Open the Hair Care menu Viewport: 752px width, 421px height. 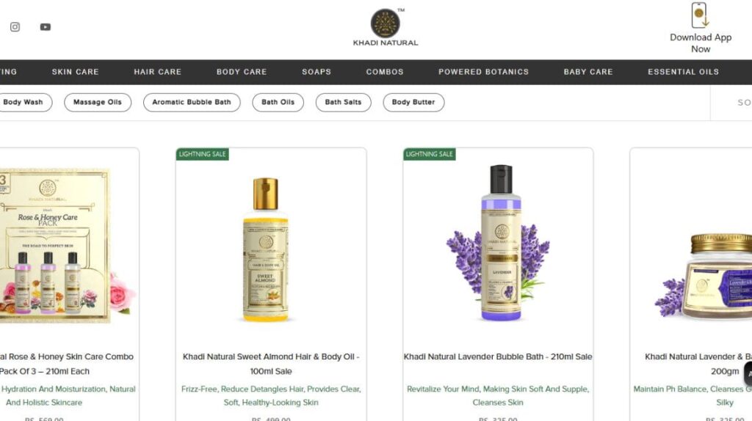[x=157, y=72]
